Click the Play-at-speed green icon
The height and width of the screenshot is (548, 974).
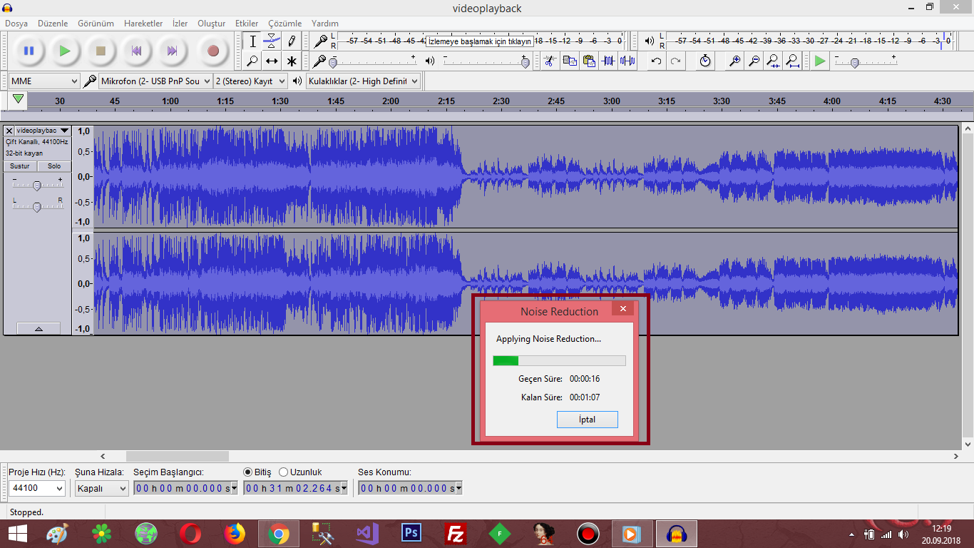(820, 61)
